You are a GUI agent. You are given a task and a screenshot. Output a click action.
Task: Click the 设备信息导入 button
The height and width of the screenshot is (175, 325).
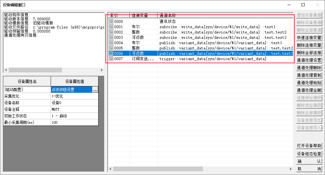tap(309, 128)
